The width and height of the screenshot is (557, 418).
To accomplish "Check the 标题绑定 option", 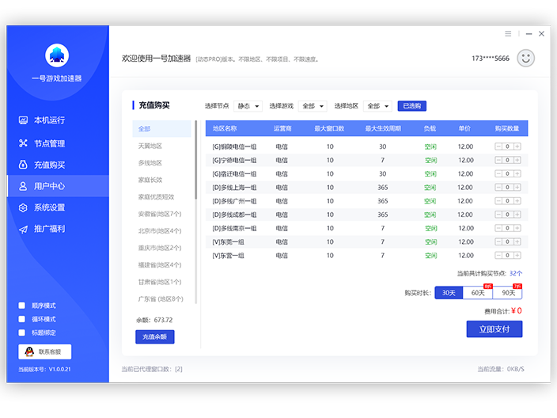I will click(x=22, y=332).
